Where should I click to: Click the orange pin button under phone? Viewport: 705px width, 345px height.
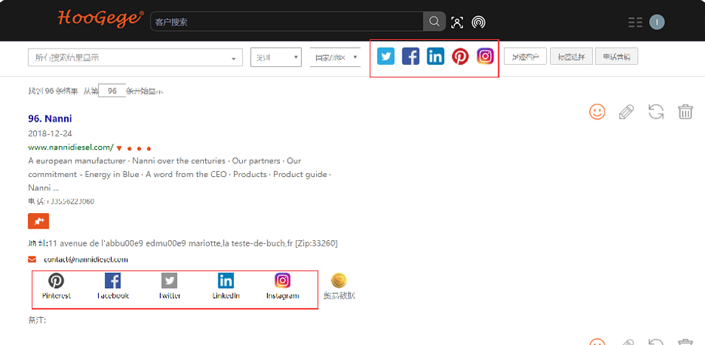tap(38, 221)
